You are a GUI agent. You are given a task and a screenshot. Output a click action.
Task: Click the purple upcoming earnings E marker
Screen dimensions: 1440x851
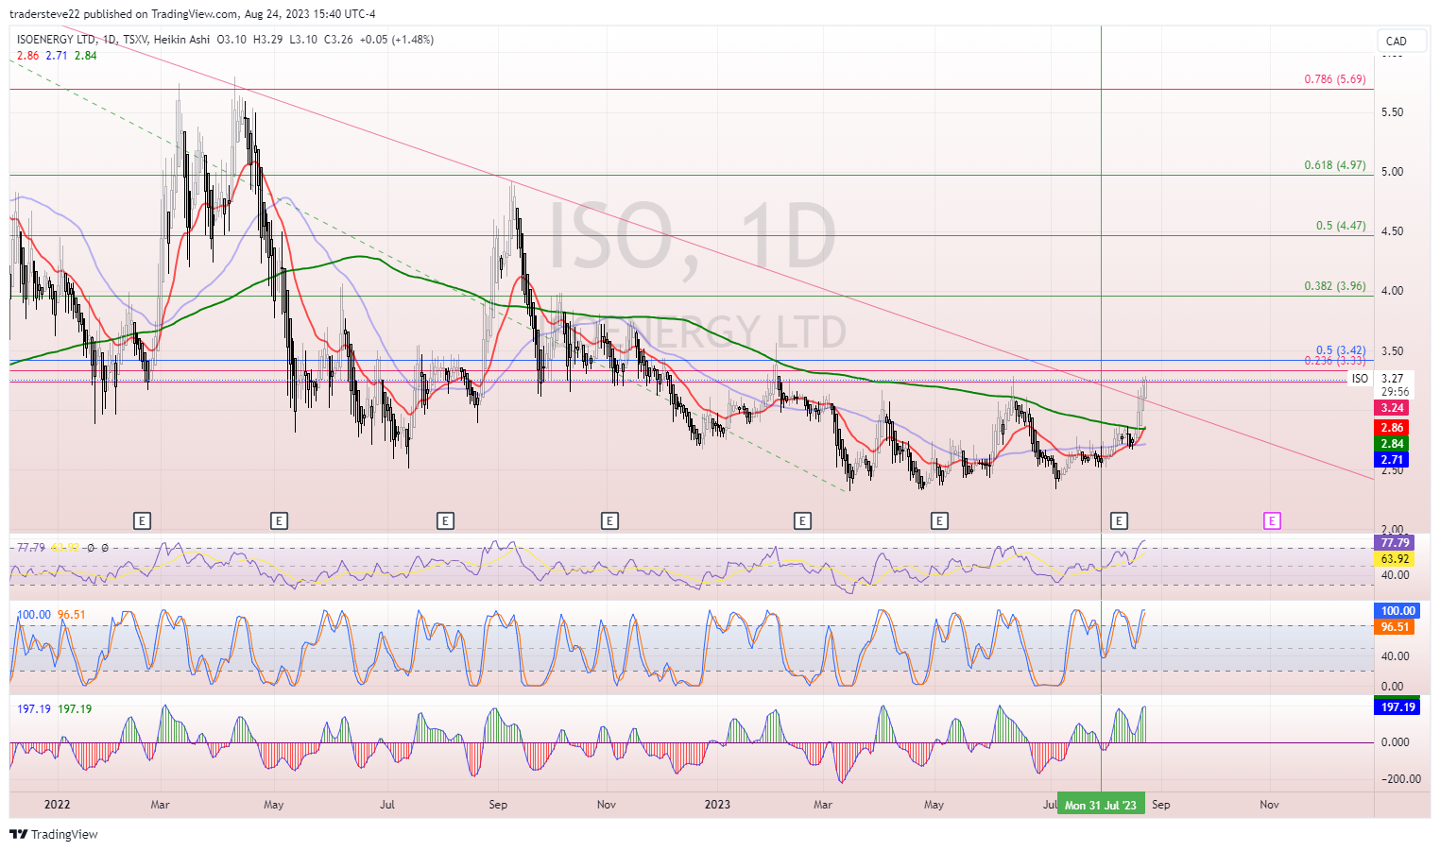point(1272,520)
